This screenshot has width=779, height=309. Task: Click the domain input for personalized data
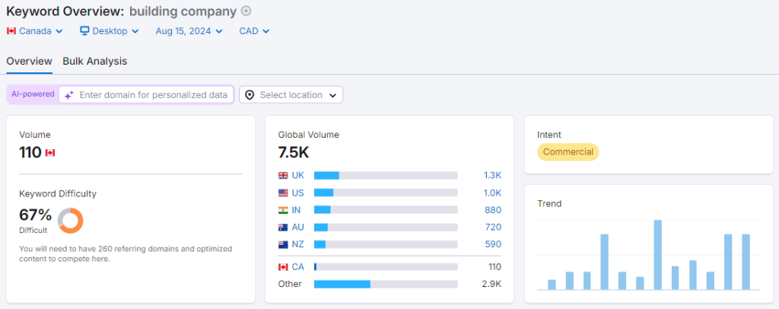[153, 95]
